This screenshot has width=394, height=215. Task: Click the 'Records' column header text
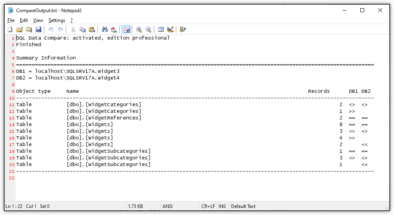319,91
